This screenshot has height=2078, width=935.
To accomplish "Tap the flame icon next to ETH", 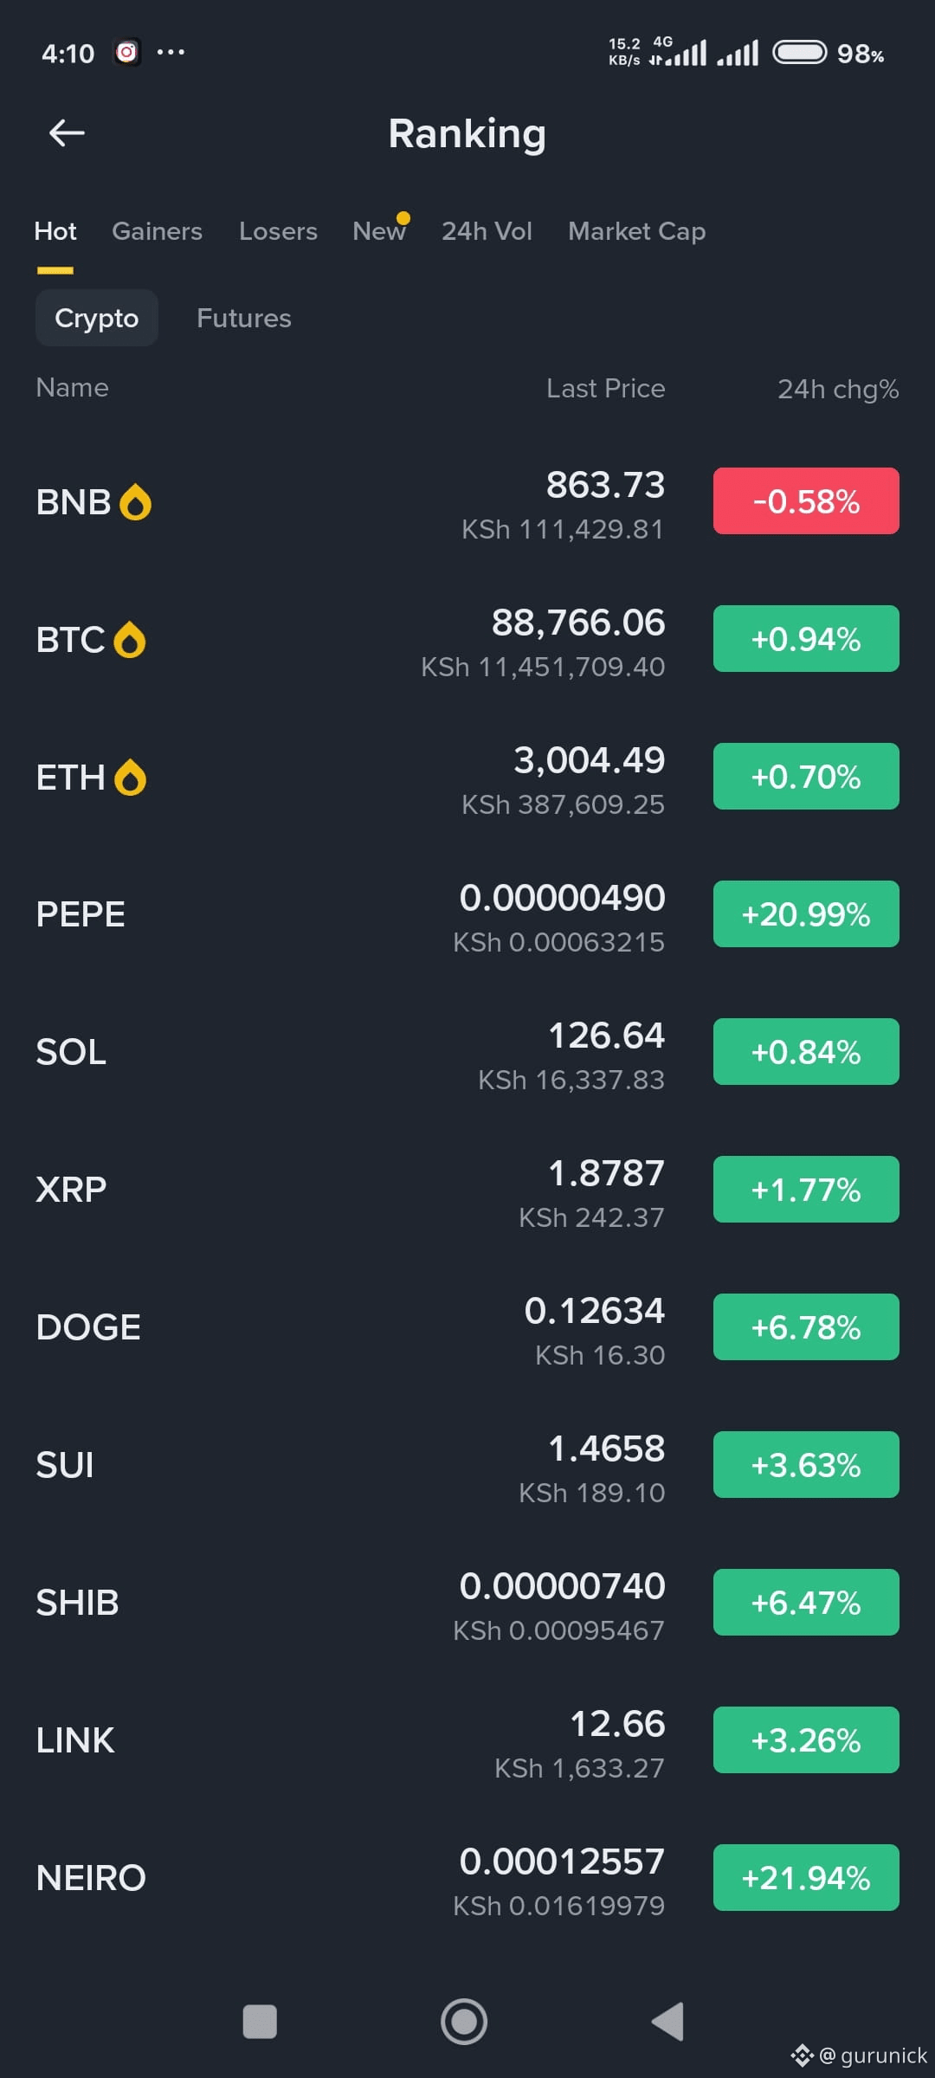I will tap(130, 778).
